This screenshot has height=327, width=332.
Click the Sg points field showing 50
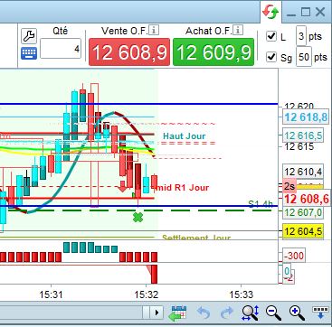click(304, 57)
